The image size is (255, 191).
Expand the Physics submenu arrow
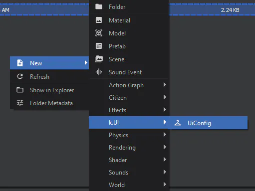(165, 135)
